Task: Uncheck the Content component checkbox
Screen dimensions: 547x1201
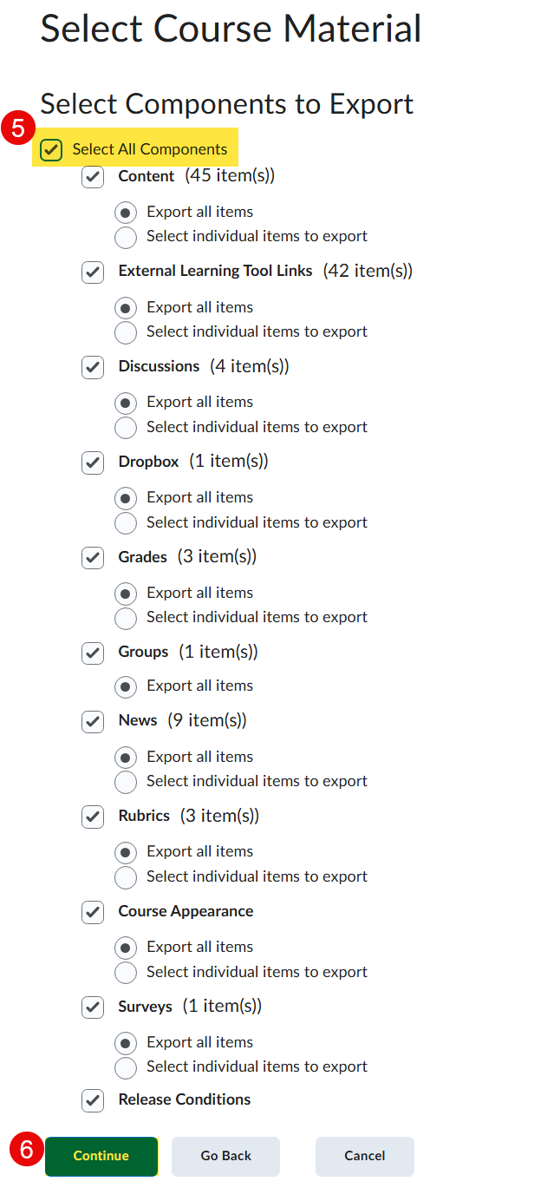Action: pos(93,177)
